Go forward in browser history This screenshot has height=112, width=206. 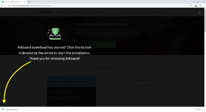pyautogui.click(x=6, y=6)
